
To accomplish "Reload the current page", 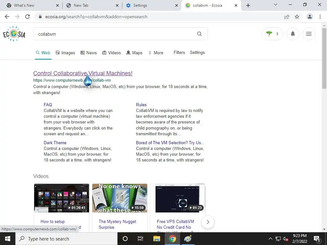I will 27,17.
